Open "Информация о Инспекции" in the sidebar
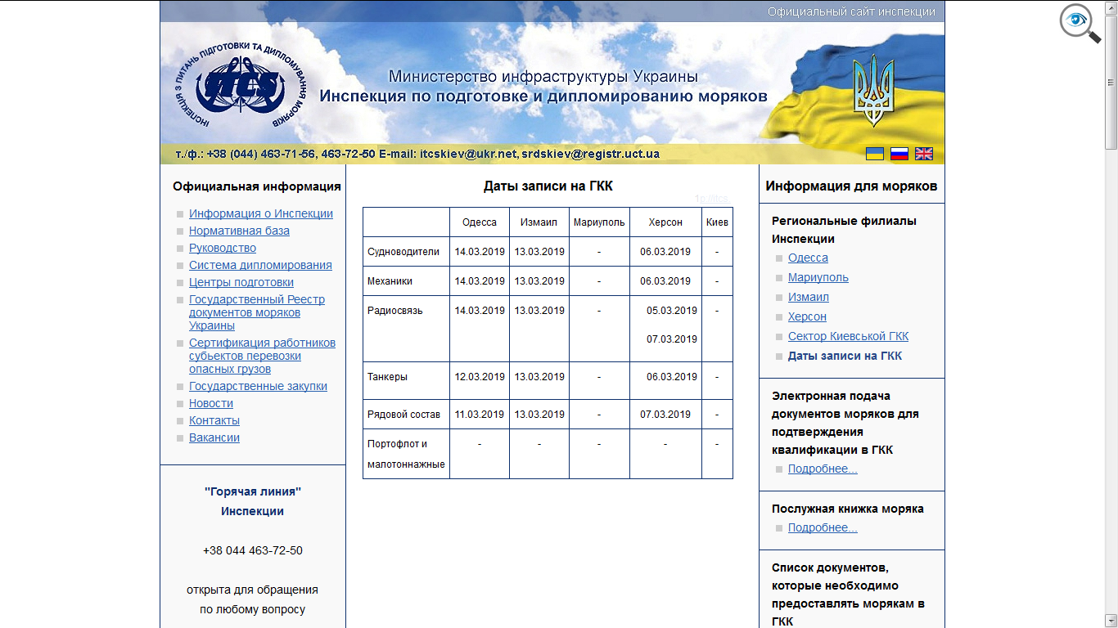 pyautogui.click(x=259, y=213)
